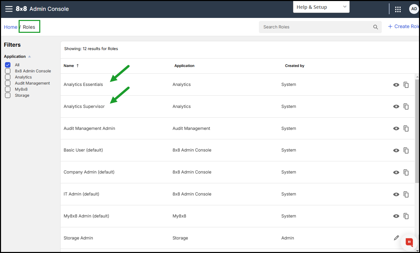Open the Analytics Supervisor role row

[237, 107]
